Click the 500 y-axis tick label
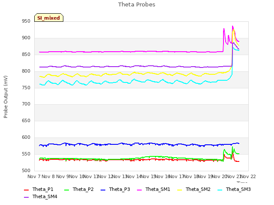Image resolution: width=274 pixels, height=205 pixels. (x=26, y=171)
